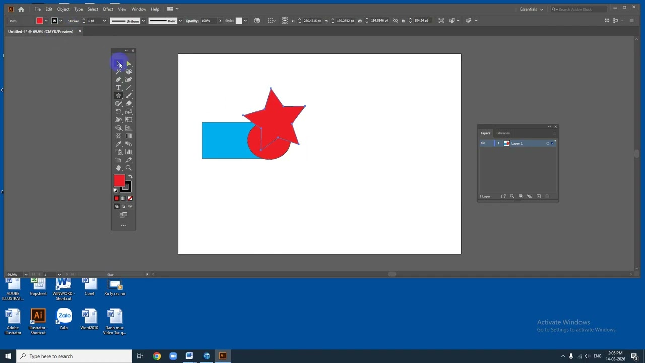Open the Object menu

[63, 9]
